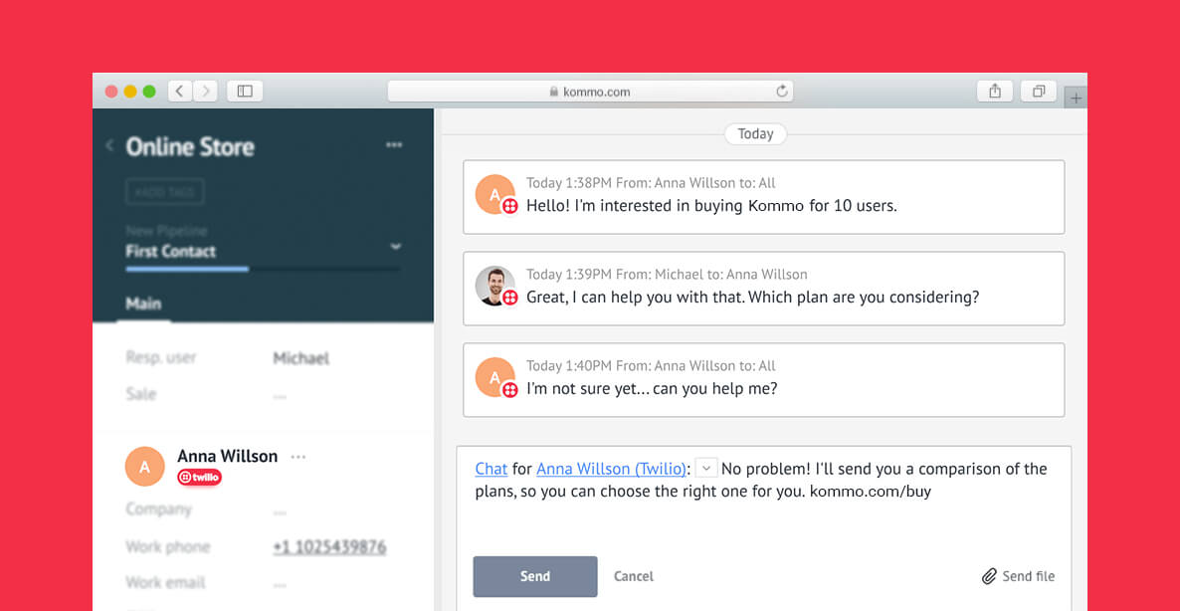The image size is (1180, 611).
Task: Open the Online Store options menu
Action: (393, 144)
